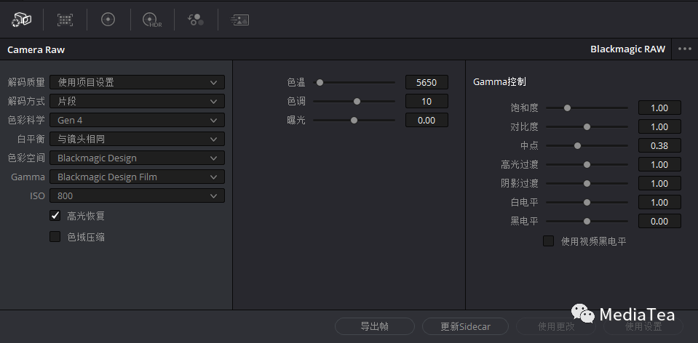Click the 导出帧 button
Image resolution: width=698 pixels, height=343 pixels.
coord(374,326)
